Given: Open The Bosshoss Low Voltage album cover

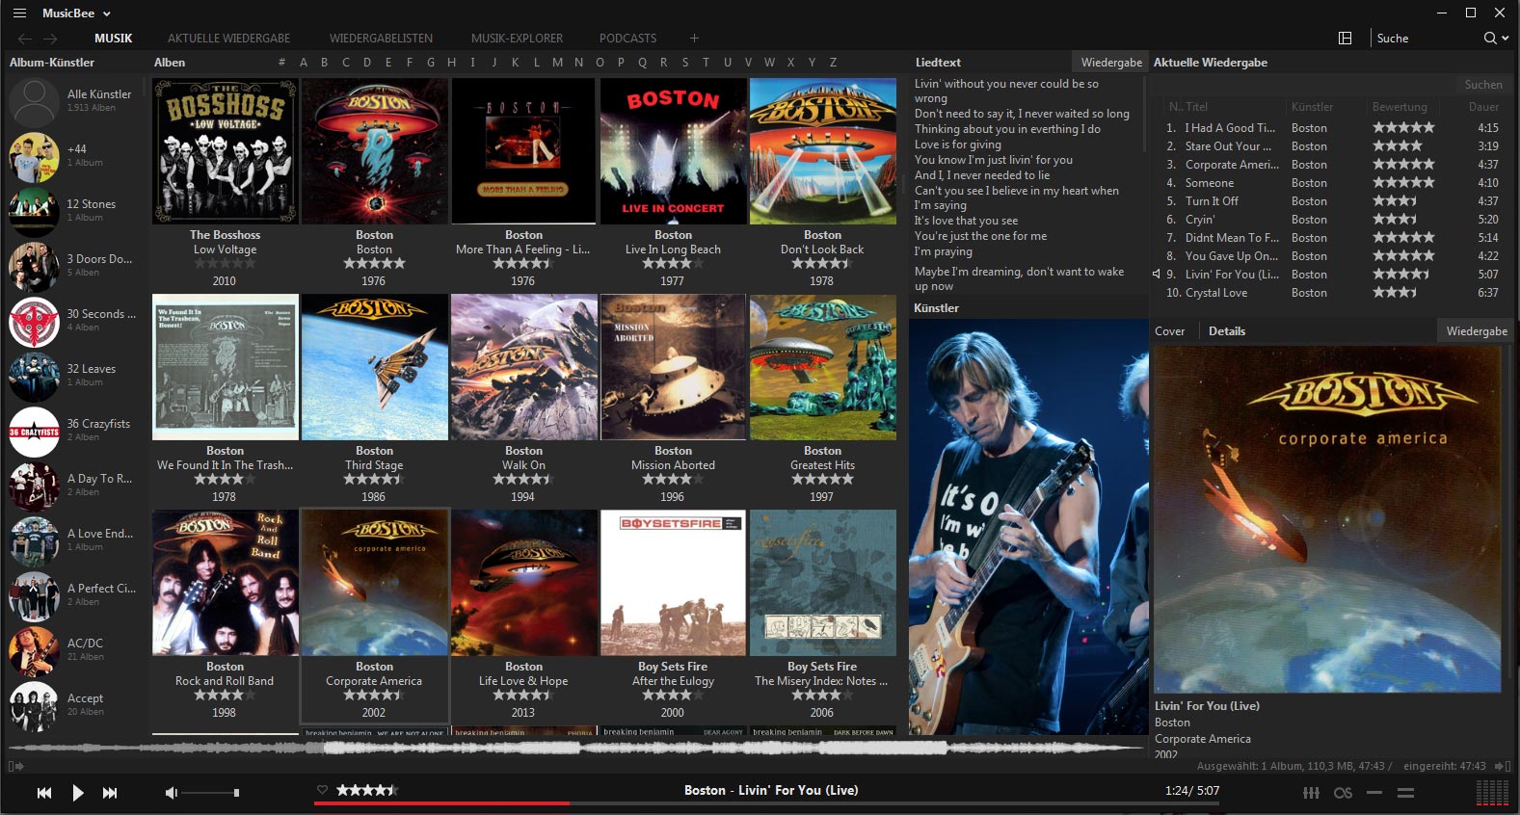Looking at the screenshot, I should point(226,151).
